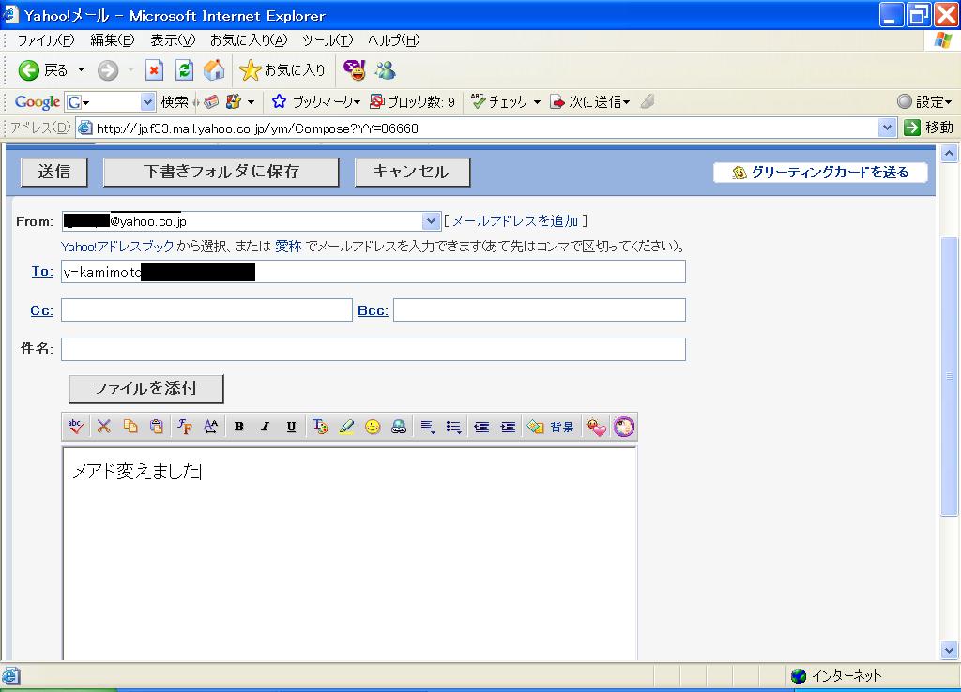Click the Cut scissors icon
Viewport: 961px width, 692px height.
pyautogui.click(x=103, y=427)
